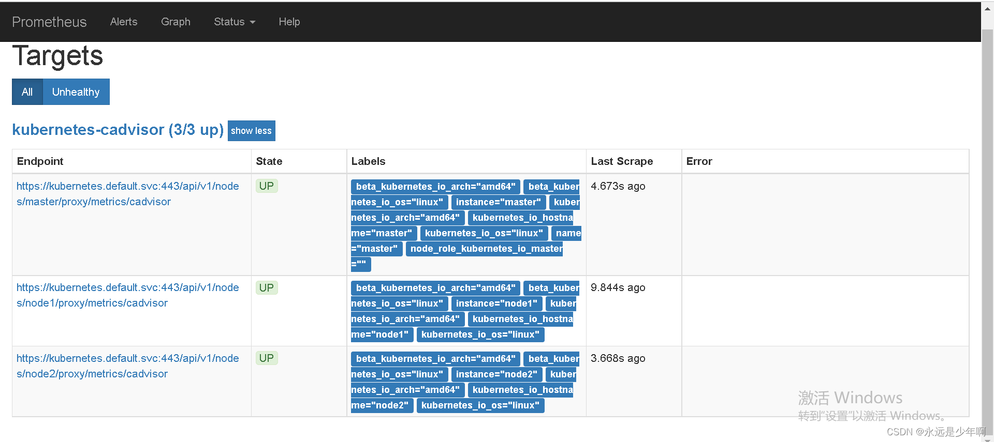Click the 4.673s ago last scrape value
The image size is (994, 442).
click(x=618, y=186)
